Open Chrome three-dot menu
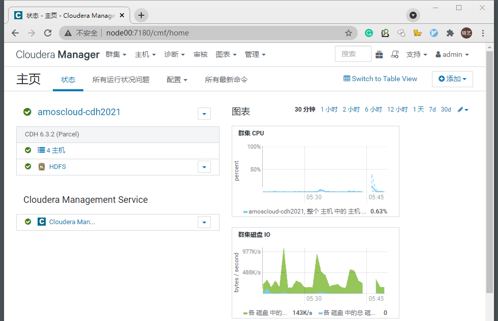Viewport: 498px width, 321px height. 483,33
